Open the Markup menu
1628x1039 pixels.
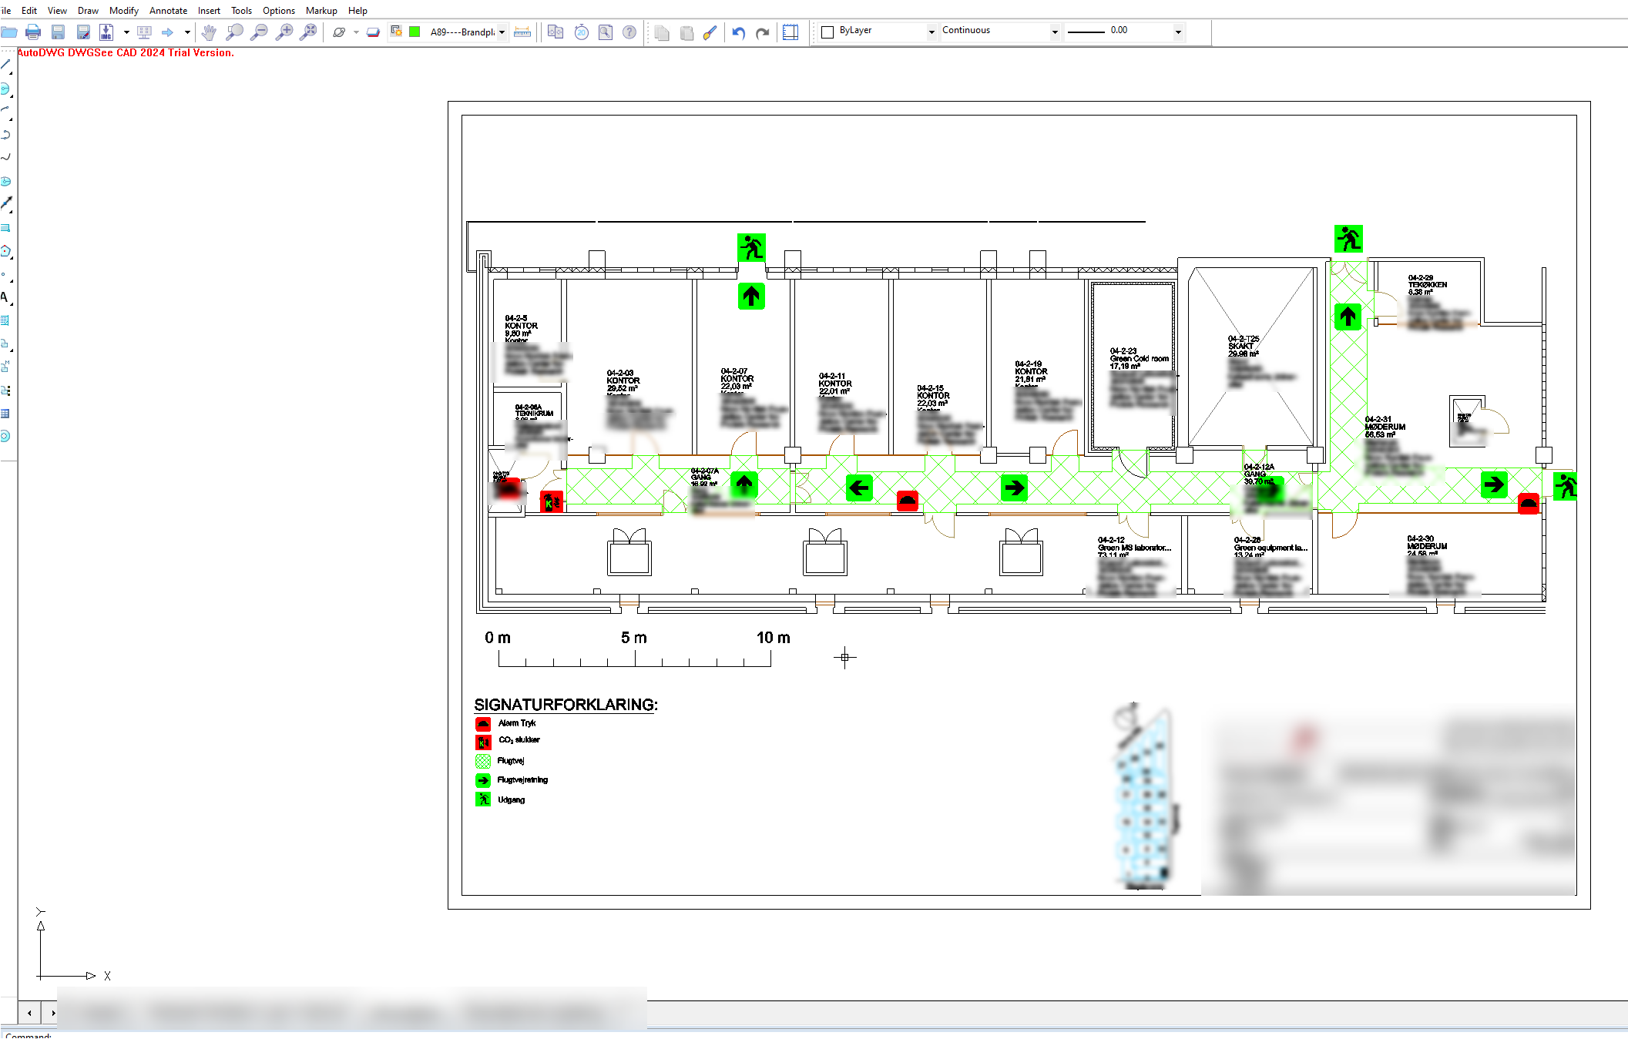pyautogui.click(x=321, y=11)
